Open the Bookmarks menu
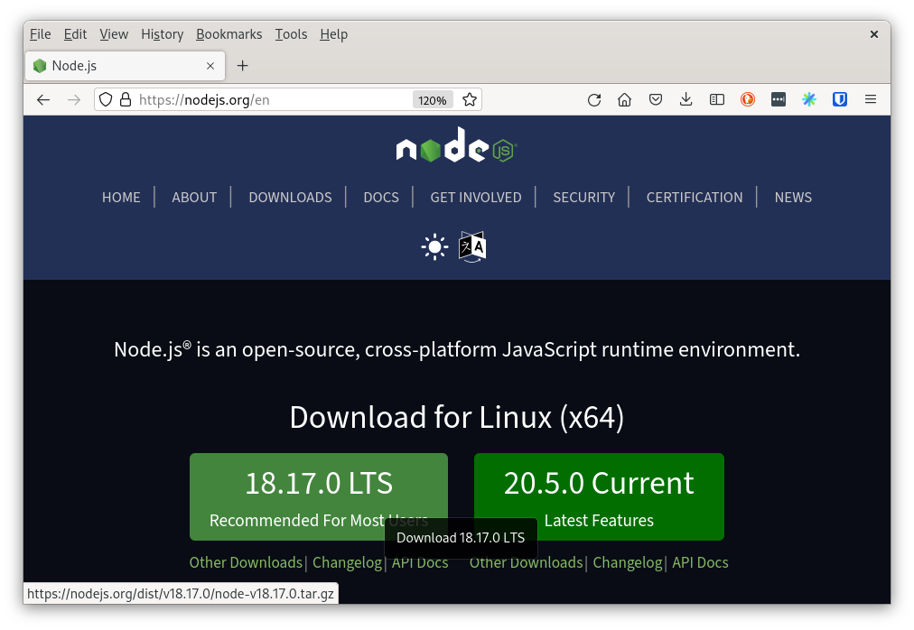The image size is (914, 630). pyautogui.click(x=228, y=34)
